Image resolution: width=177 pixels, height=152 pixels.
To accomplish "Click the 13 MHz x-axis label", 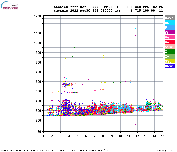I will coord(146,136).
